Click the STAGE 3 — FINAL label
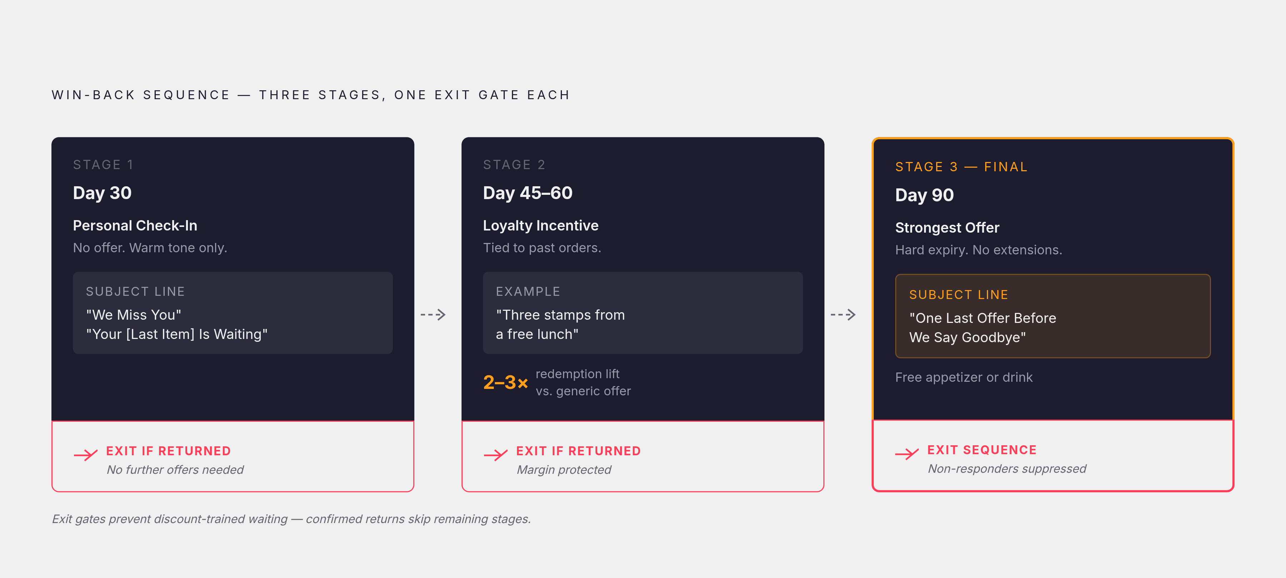1286x578 pixels. tap(961, 167)
